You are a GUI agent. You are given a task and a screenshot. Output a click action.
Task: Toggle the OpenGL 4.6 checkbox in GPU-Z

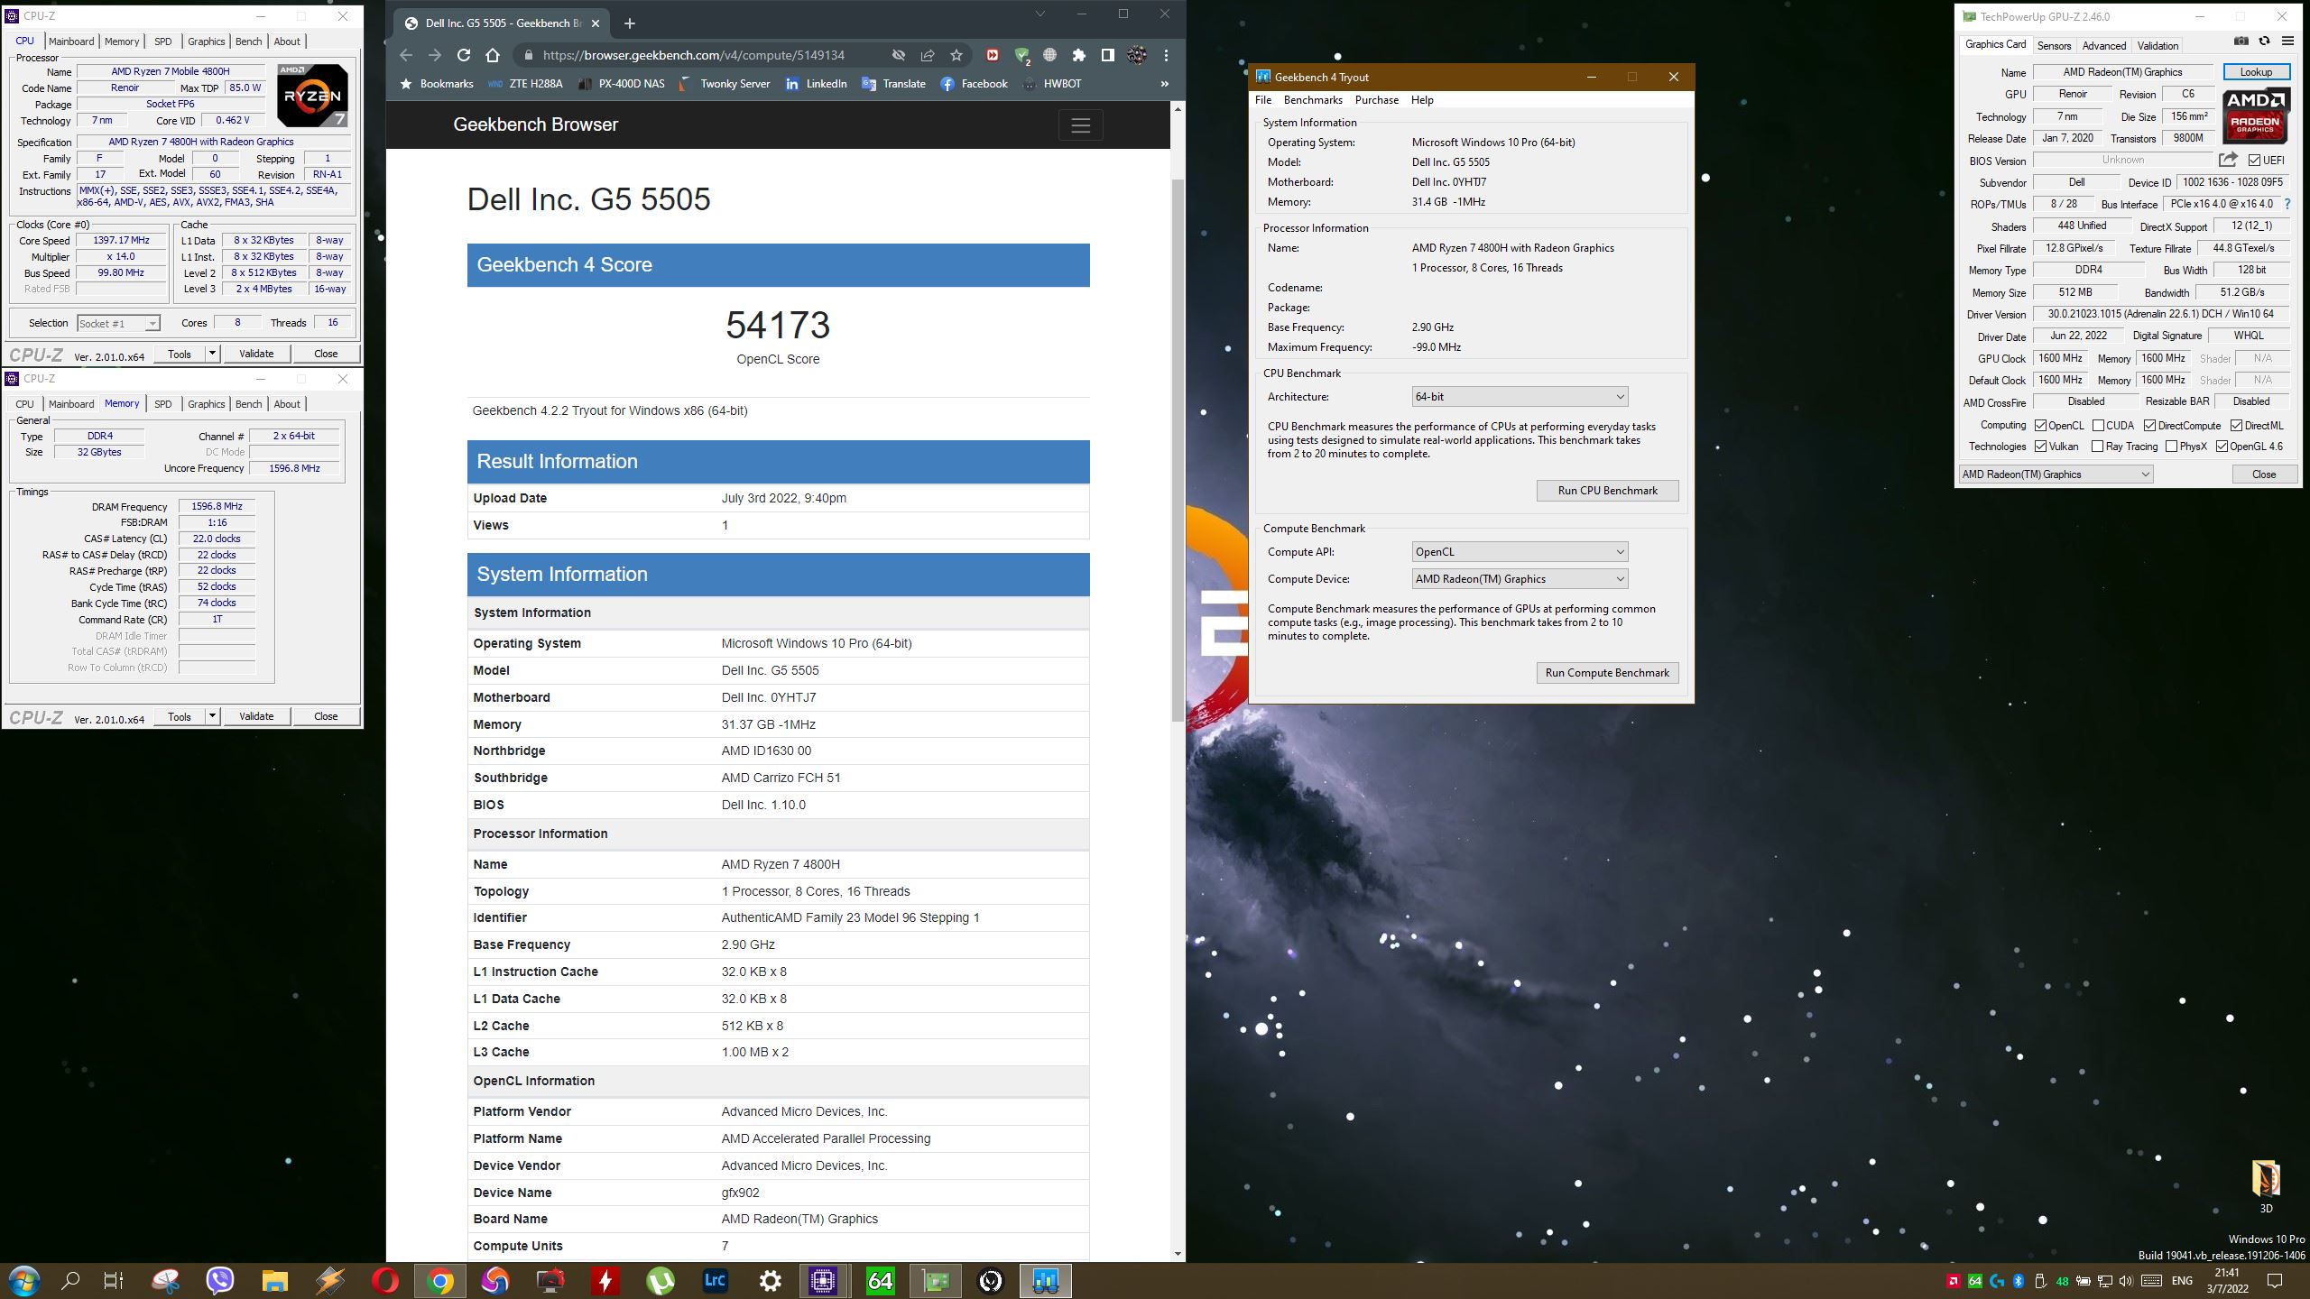pos(2222,447)
